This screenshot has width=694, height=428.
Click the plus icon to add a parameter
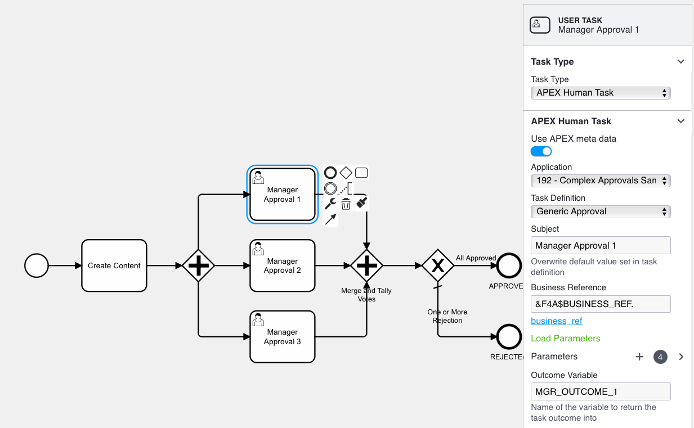pyautogui.click(x=639, y=357)
